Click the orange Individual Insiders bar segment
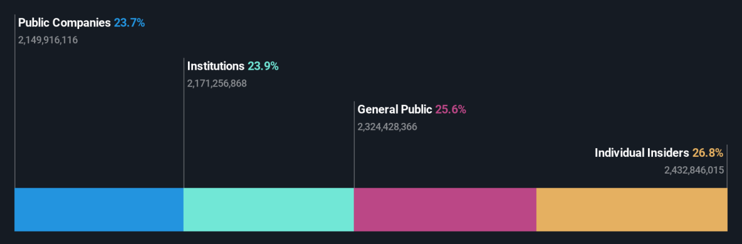 click(x=632, y=209)
